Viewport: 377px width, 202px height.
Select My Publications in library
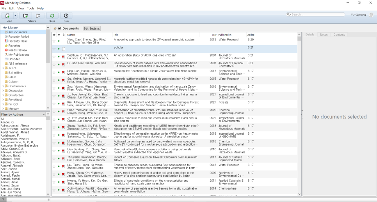19,54
